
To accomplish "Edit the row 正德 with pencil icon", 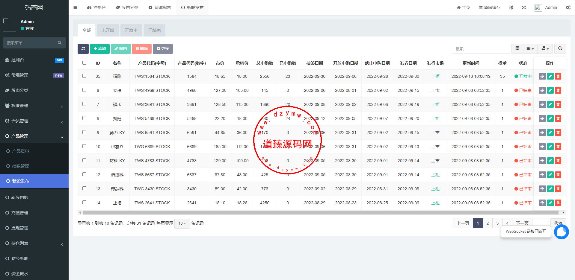I will click(x=550, y=203).
